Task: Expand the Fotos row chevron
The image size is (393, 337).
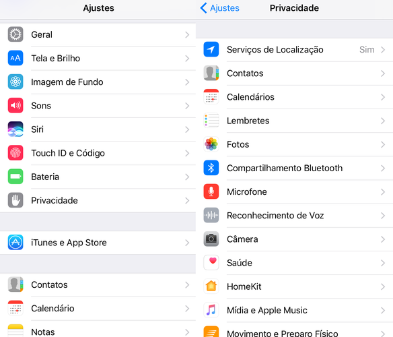Action: (x=383, y=145)
